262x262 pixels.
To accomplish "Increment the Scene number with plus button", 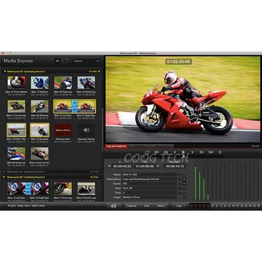I will click(184, 183).
